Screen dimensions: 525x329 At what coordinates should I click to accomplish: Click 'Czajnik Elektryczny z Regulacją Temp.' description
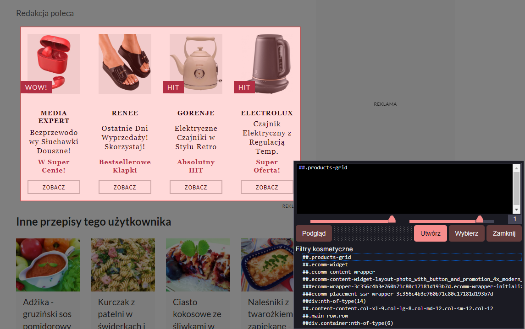(267, 138)
